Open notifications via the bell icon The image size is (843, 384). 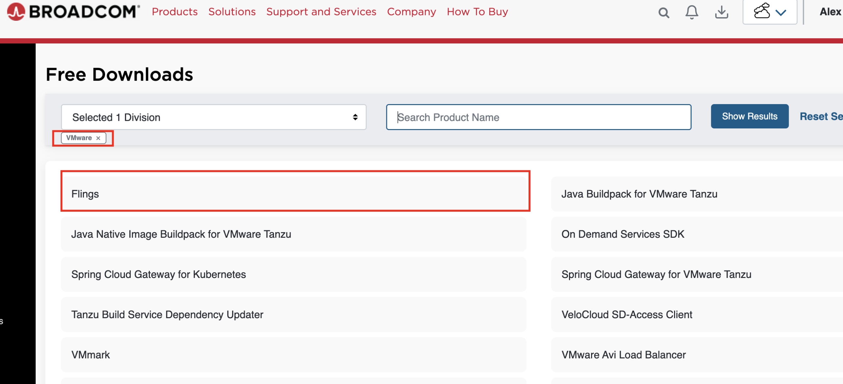click(692, 12)
